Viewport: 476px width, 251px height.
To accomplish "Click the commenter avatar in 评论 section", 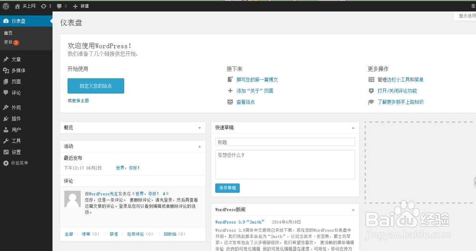I will point(72,199).
